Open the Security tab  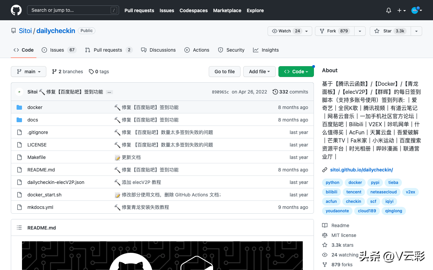pos(231,50)
